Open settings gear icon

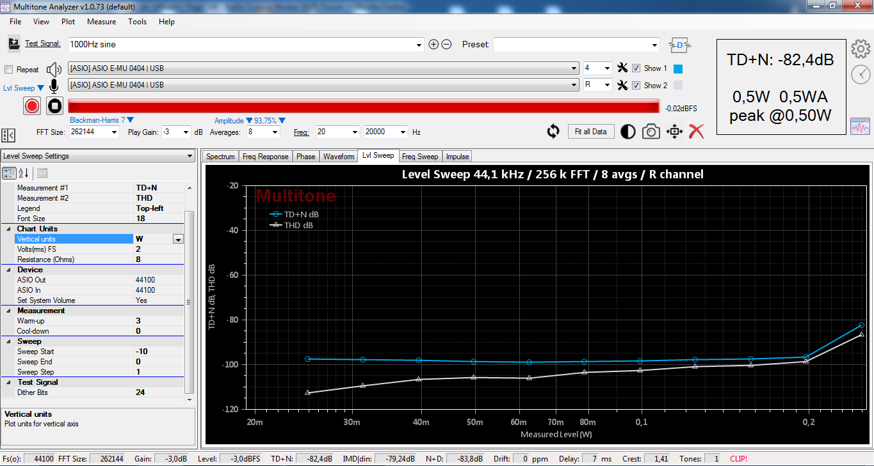861,49
